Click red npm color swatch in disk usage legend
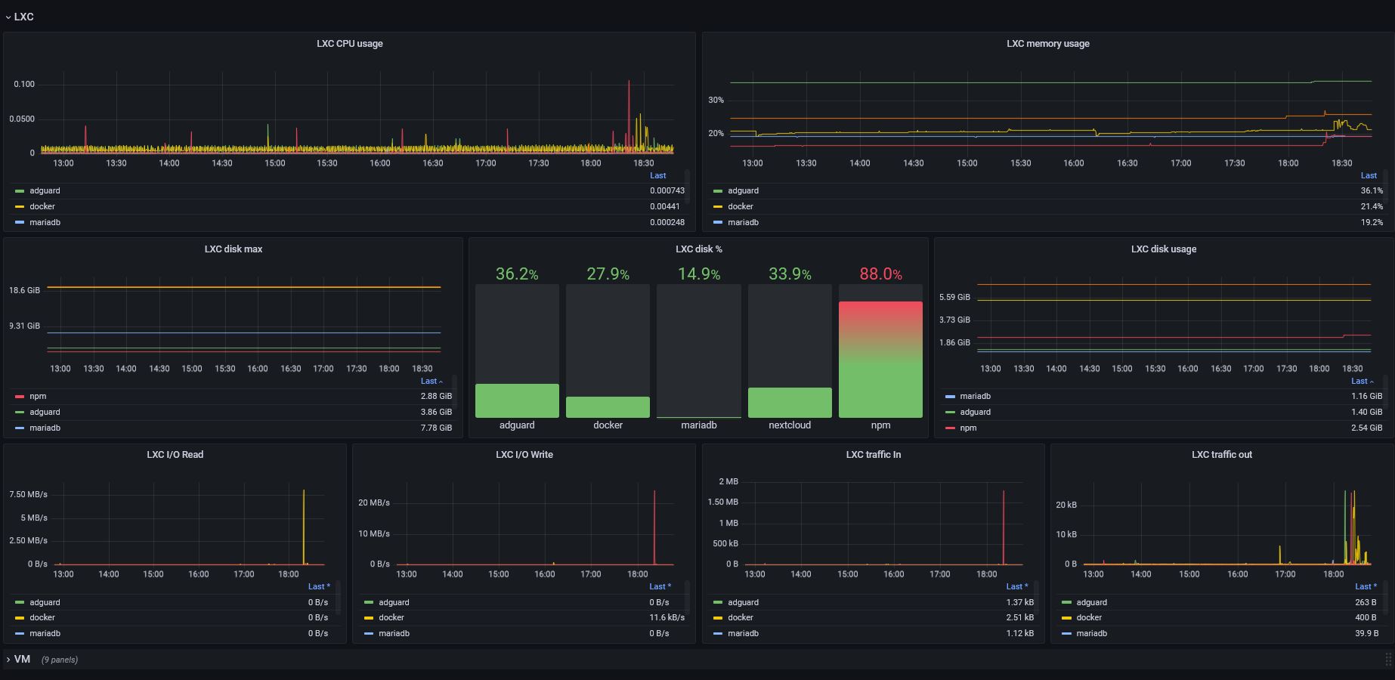The height and width of the screenshot is (680, 1395). coord(950,428)
